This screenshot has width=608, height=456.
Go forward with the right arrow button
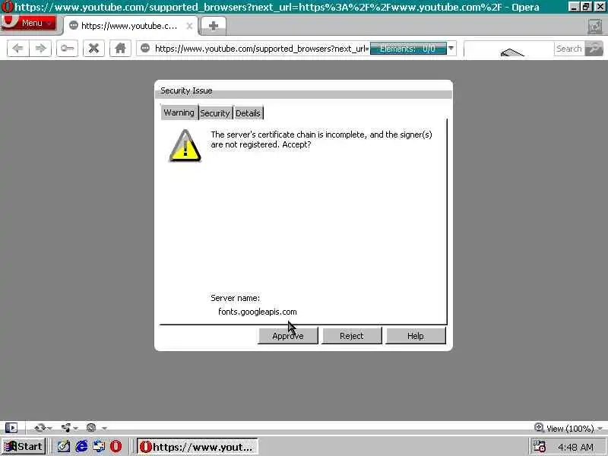click(41, 49)
